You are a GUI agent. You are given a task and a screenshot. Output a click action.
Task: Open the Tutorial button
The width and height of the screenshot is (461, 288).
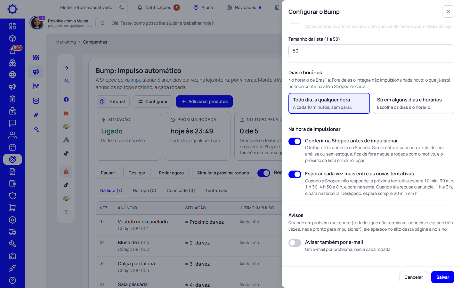[x=113, y=101]
